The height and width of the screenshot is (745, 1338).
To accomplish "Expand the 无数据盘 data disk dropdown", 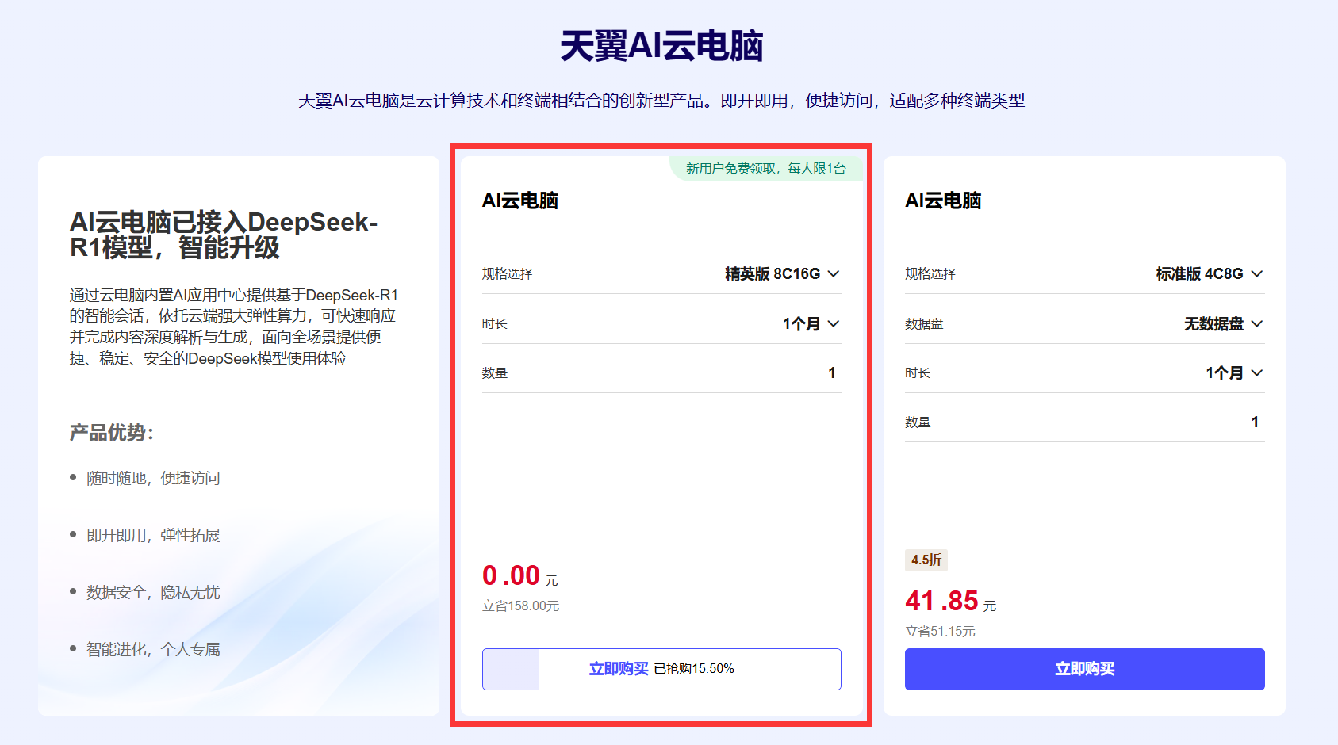I will click(x=1223, y=323).
